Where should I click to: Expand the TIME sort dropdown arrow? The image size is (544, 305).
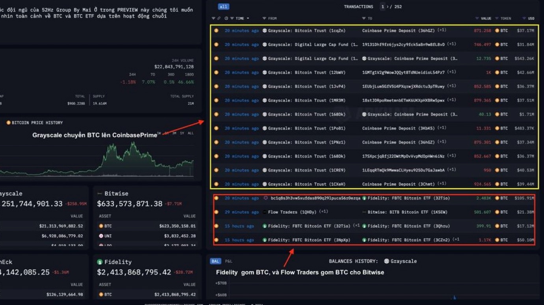click(x=248, y=18)
